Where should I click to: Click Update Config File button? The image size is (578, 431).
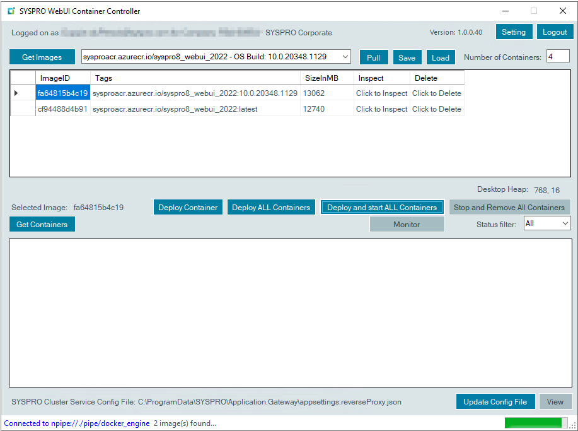[x=495, y=402]
